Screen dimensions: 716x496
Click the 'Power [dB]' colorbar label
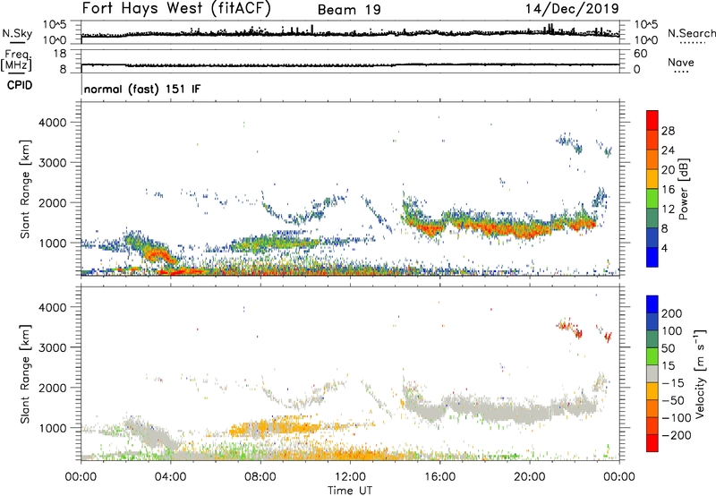[683, 189]
